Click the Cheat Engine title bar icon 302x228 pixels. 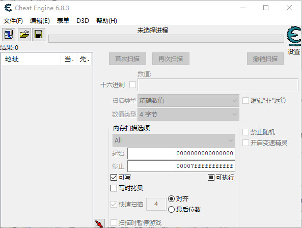8,8
